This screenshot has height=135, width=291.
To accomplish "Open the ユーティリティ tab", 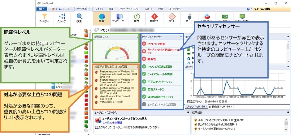I will pos(175,9).
